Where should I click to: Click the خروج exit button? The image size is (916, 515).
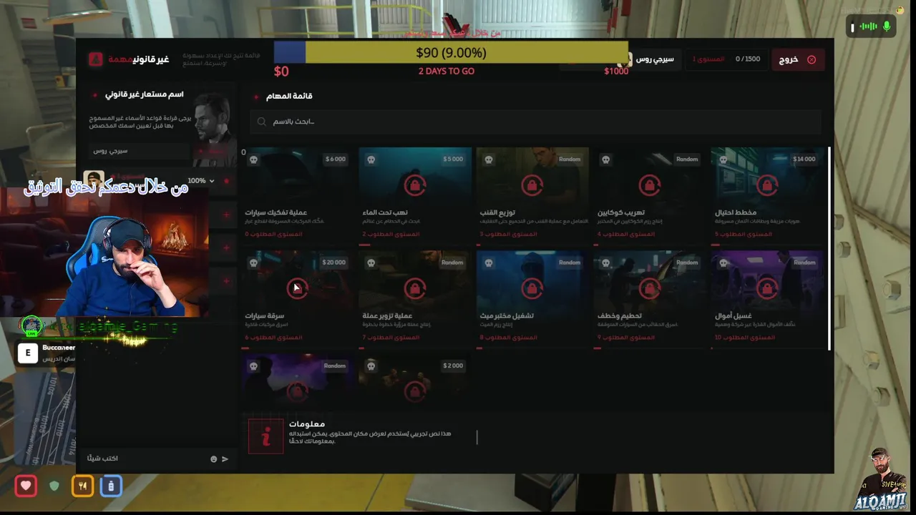tap(797, 59)
